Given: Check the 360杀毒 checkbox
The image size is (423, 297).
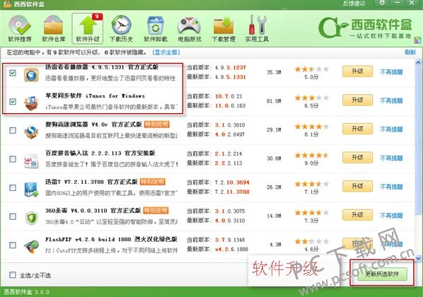Looking at the screenshot, I should [13, 216].
